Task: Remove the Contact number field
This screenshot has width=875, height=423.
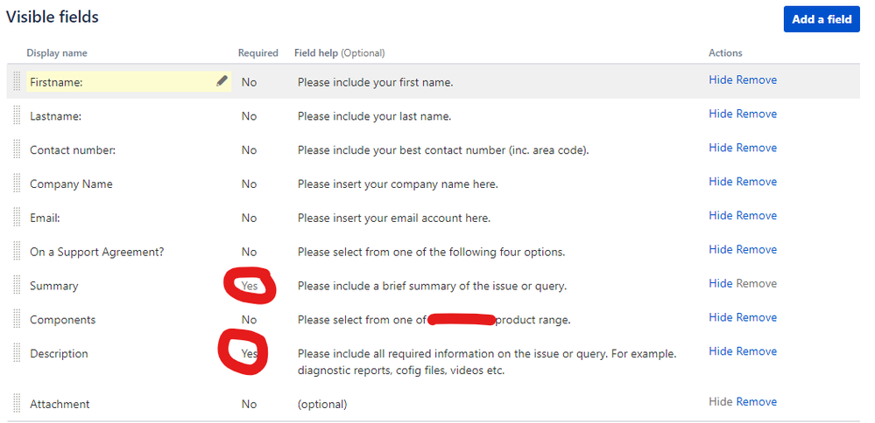Action: tap(756, 148)
